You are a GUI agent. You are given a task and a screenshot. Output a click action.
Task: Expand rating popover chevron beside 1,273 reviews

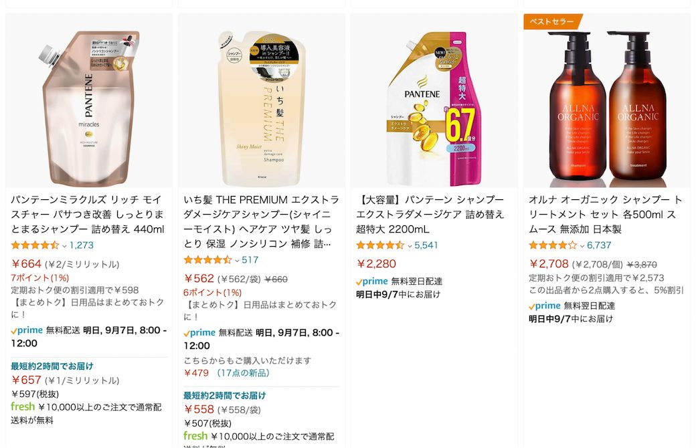pos(64,246)
